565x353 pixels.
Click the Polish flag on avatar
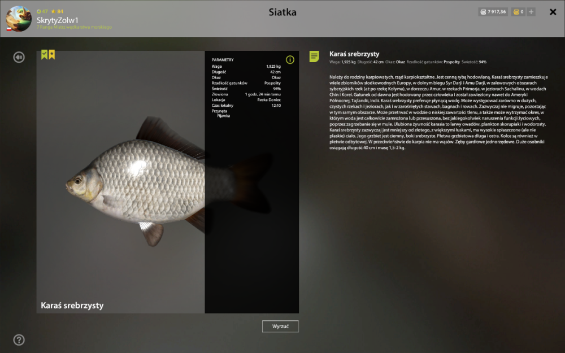pyautogui.click(x=9, y=29)
